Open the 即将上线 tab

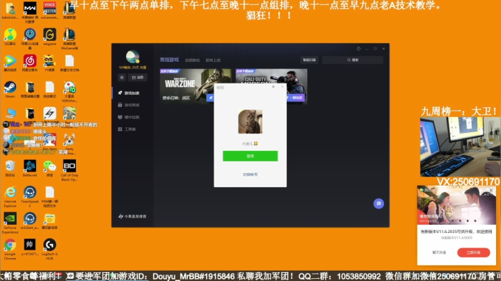213,60
